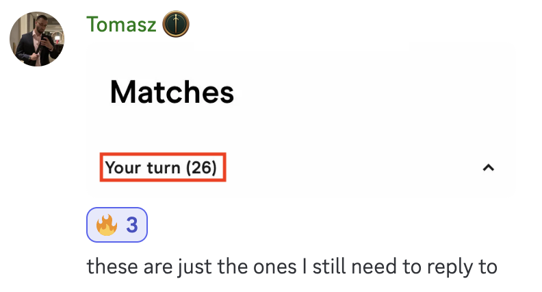The width and height of the screenshot is (542, 292).
Task: Click the up caret arrow icon
Action: [x=488, y=168]
